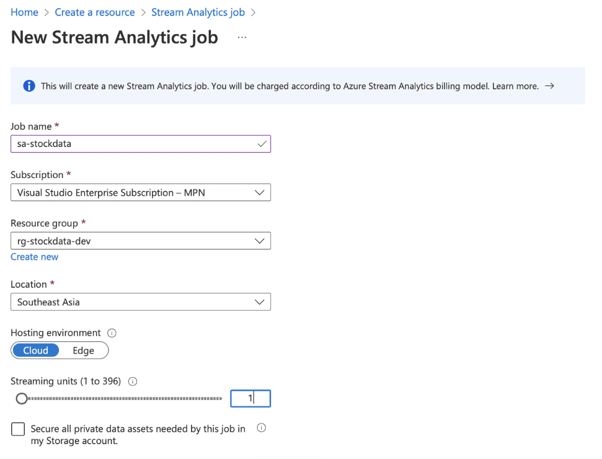This screenshot has height=459, width=602.
Task: Enable Secure all private data assets checkbox
Action: coord(18,429)
